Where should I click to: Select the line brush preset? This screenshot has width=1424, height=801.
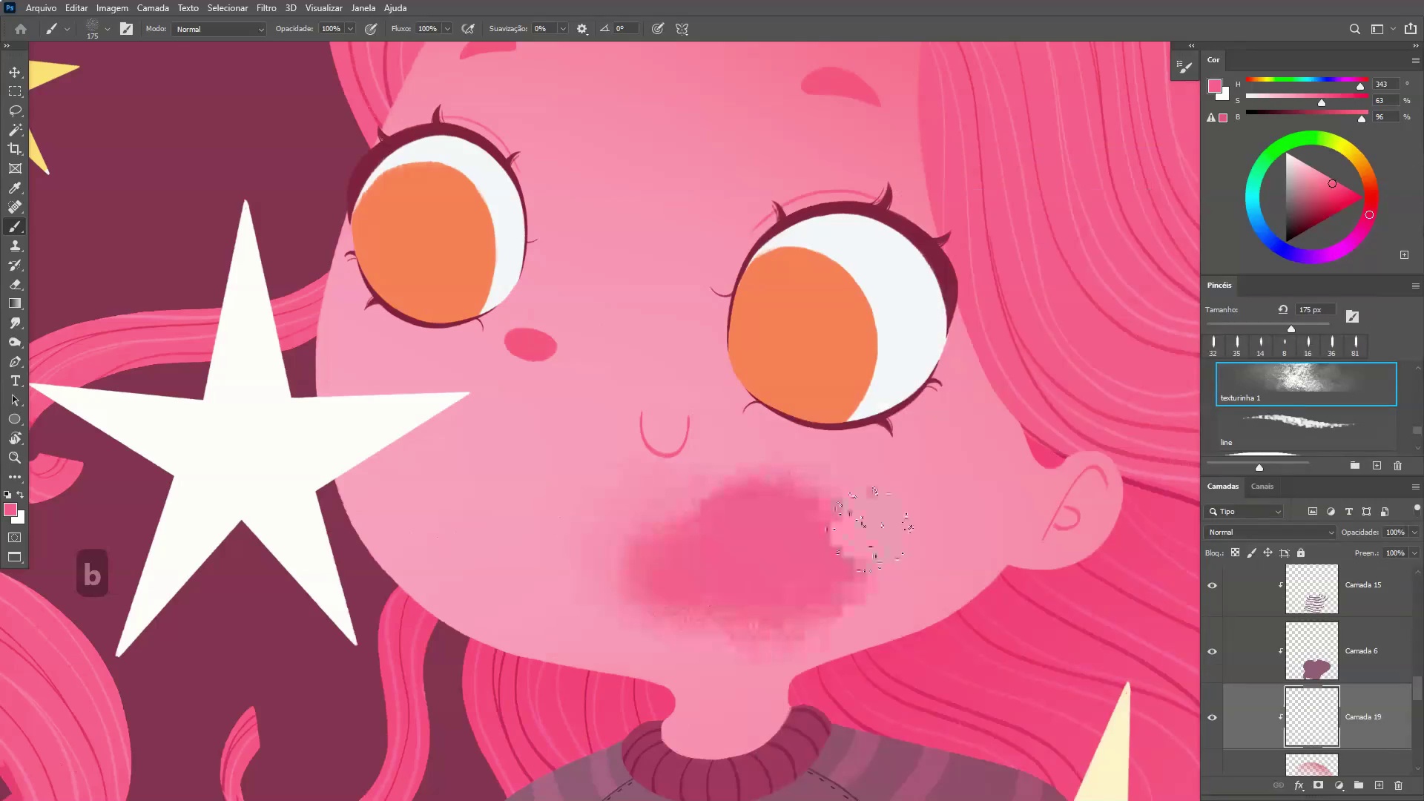(x=1305, y=429)
